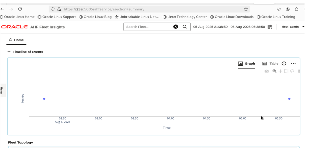Activate box select tool in chart
315x148 pixels.
(x=286, y=71)
